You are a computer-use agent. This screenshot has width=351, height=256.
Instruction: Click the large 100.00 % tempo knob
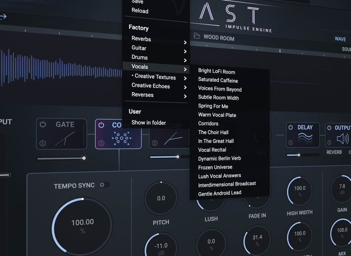82,227
